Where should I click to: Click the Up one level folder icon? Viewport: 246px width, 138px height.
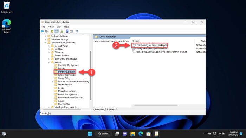pos(52,31)
